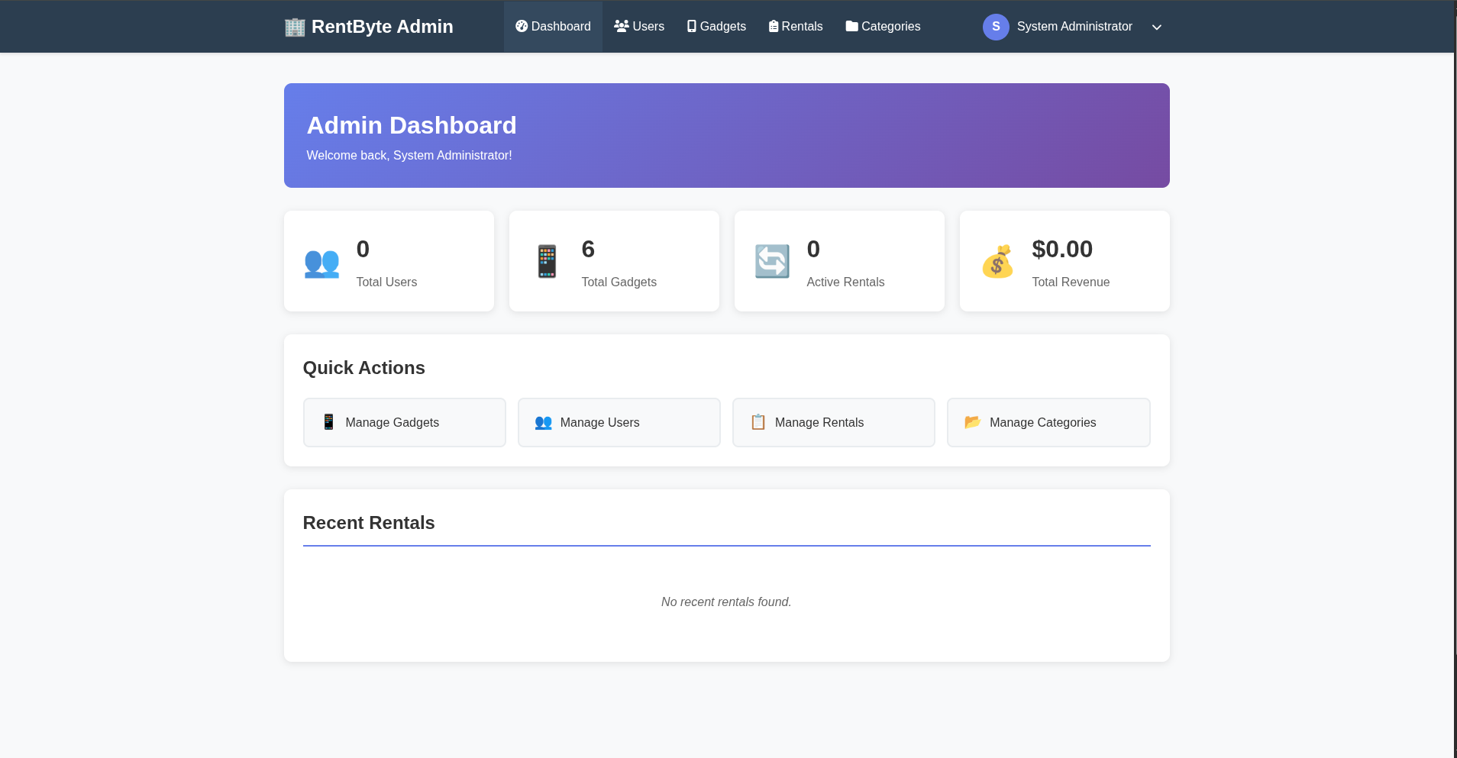Select the folder icon next to Categories
The width and height of the screenshot is (1457, 758).
(x=851, y=26)
